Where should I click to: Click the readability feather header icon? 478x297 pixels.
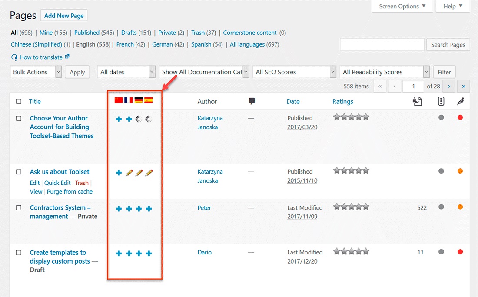pos(460,101)
